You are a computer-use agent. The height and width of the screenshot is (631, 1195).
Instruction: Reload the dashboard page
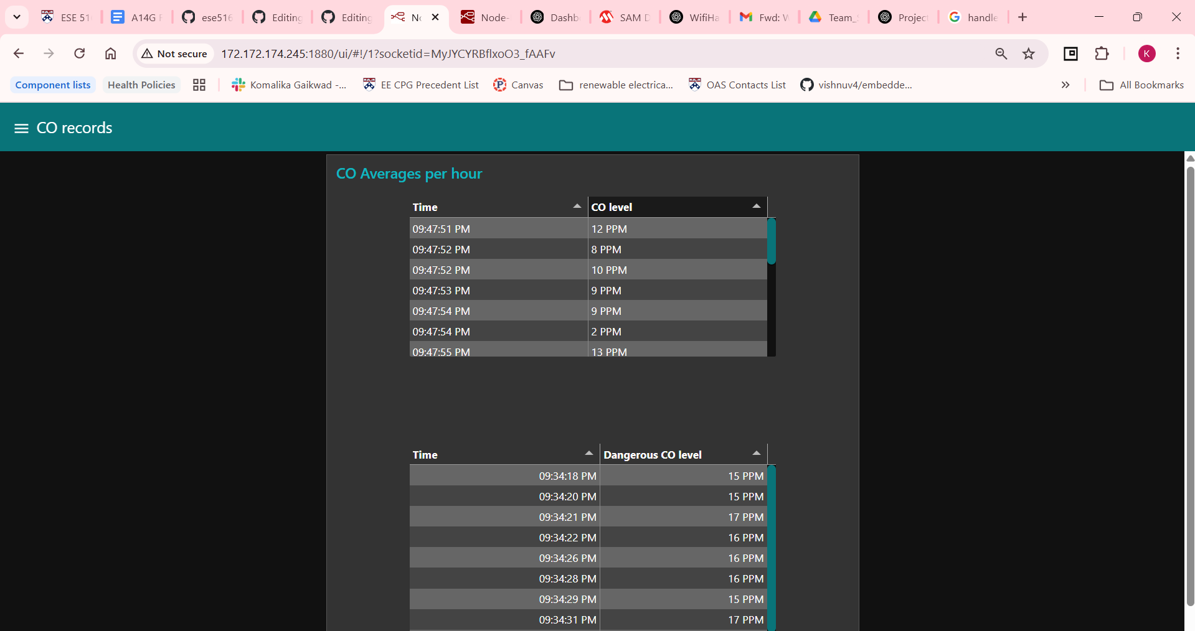79,54
